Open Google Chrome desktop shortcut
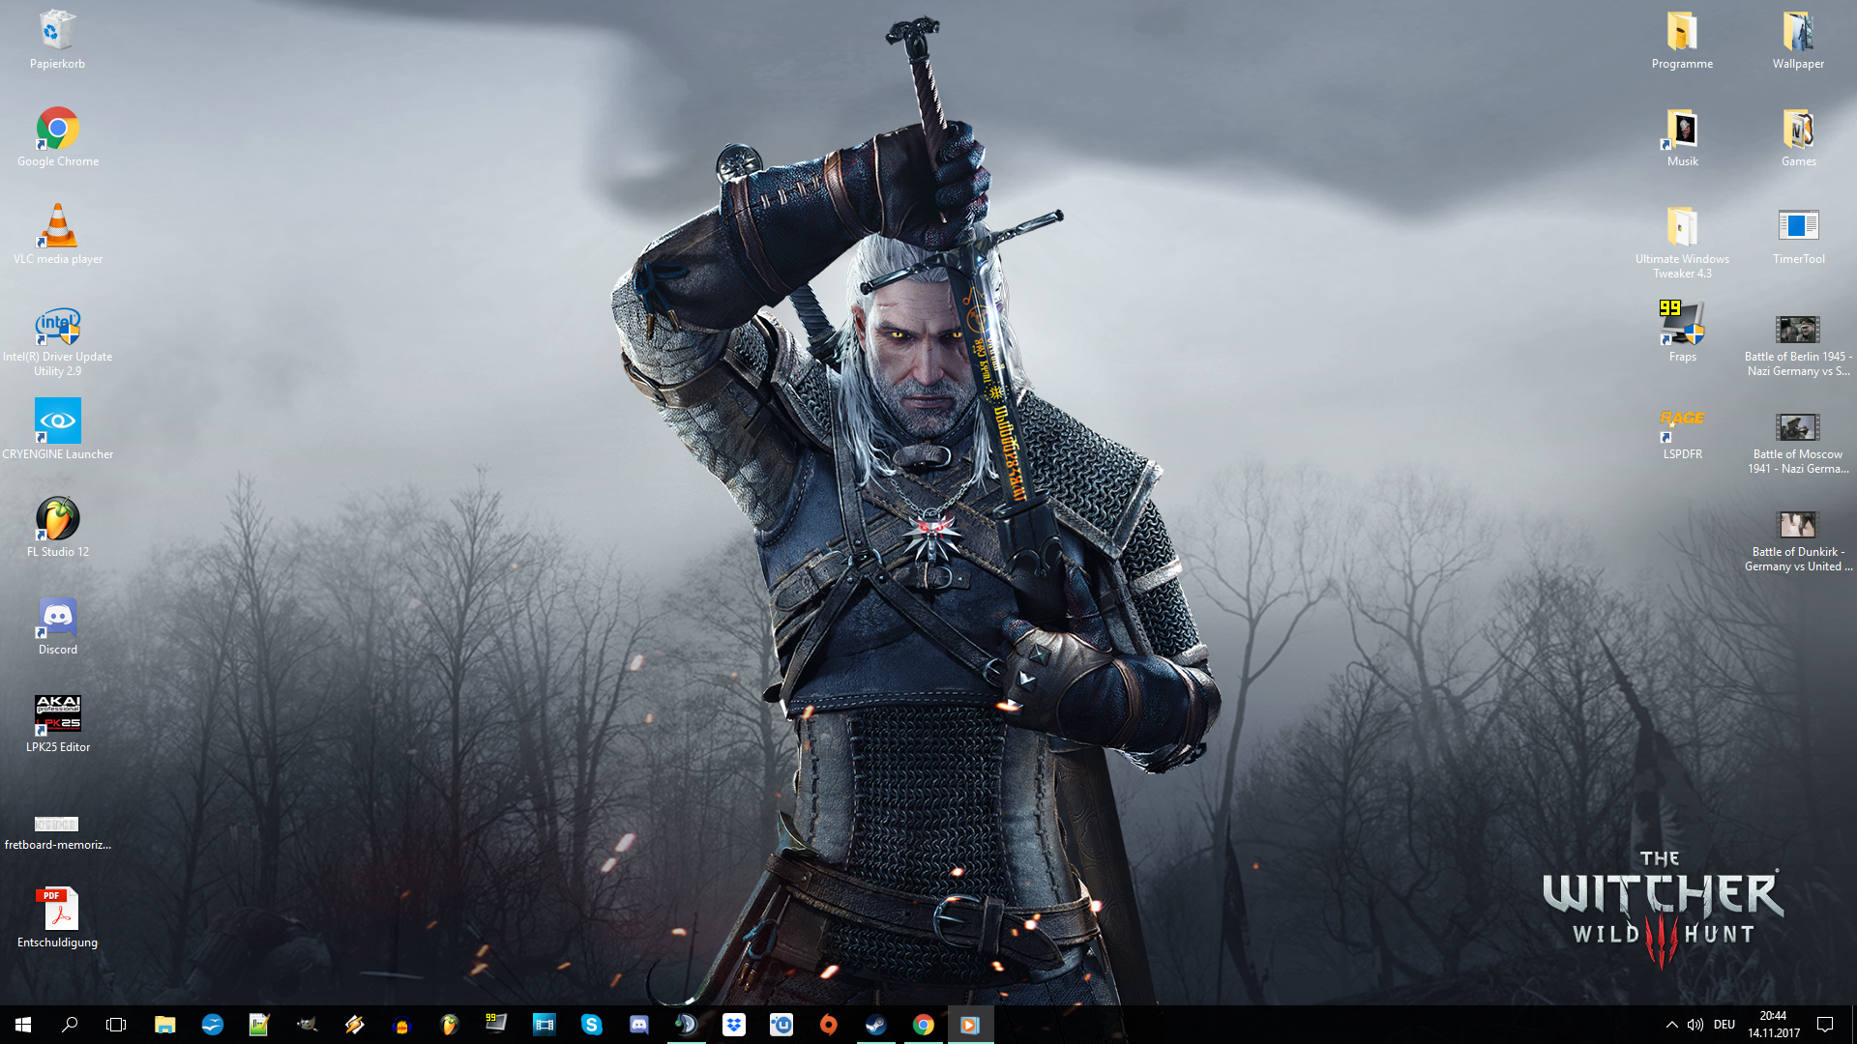This screenshot has height=1044, width=1857. pos(58,130)
